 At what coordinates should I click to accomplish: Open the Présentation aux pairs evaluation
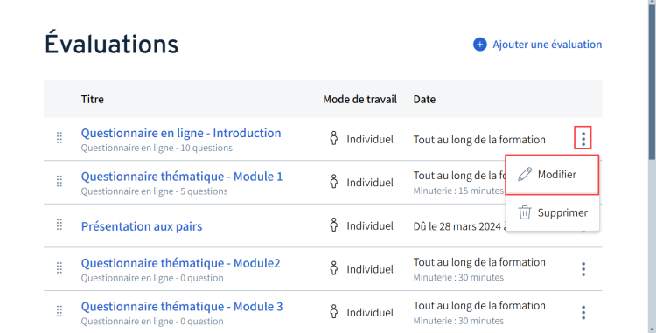142,226
